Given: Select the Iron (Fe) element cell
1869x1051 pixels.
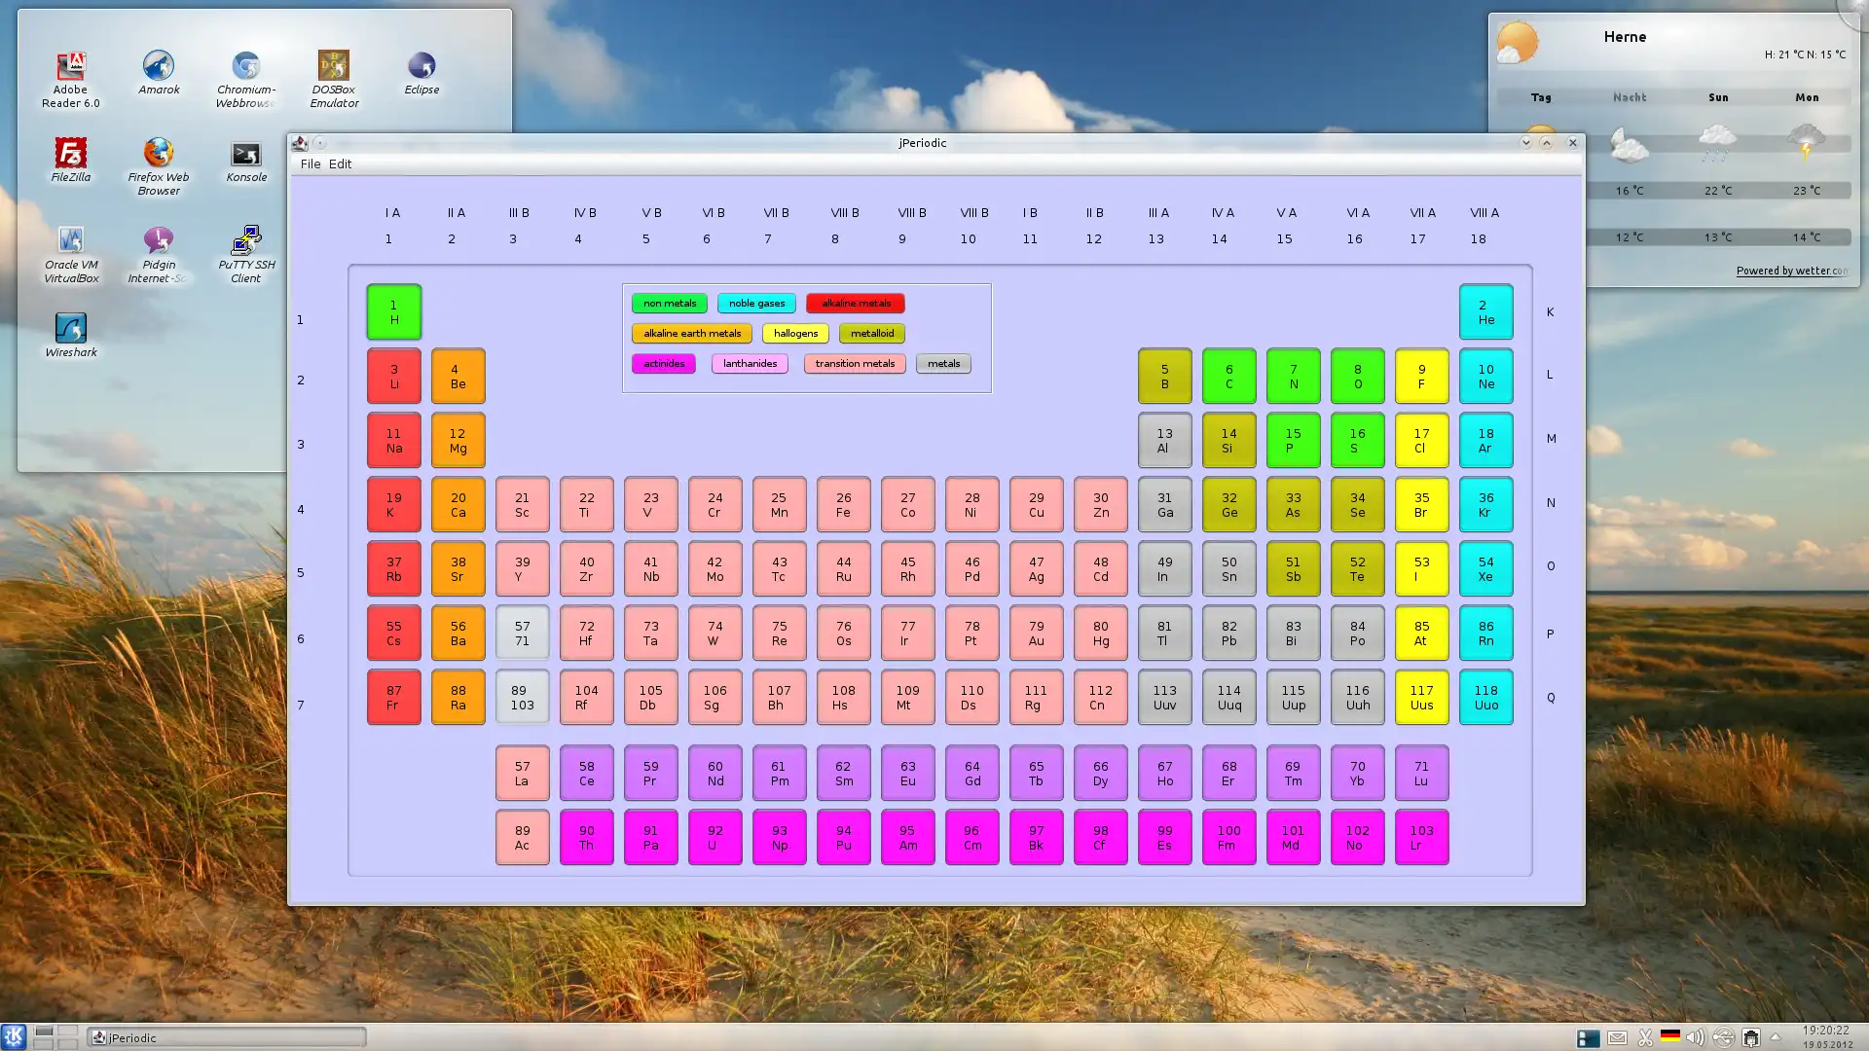Looking at the screenshot, I should point(843,504).
